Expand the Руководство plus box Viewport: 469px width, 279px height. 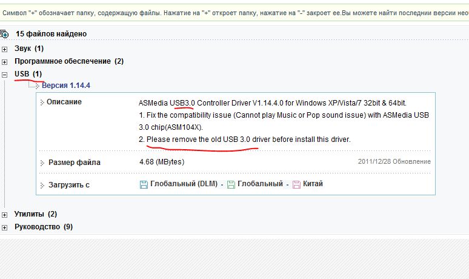5,227
